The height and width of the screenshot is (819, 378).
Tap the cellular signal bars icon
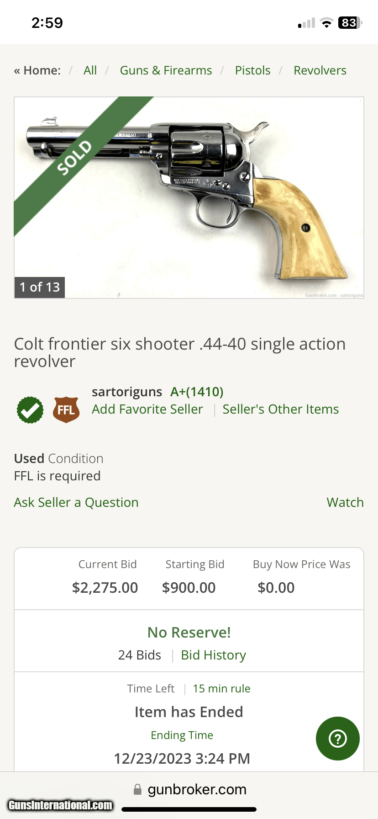coord(306,23)
